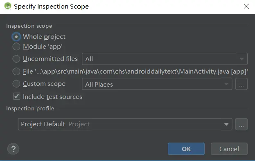Click the Whole project label text
The height and width of the screenshot is (161, 255).
[x=44, y=37]
